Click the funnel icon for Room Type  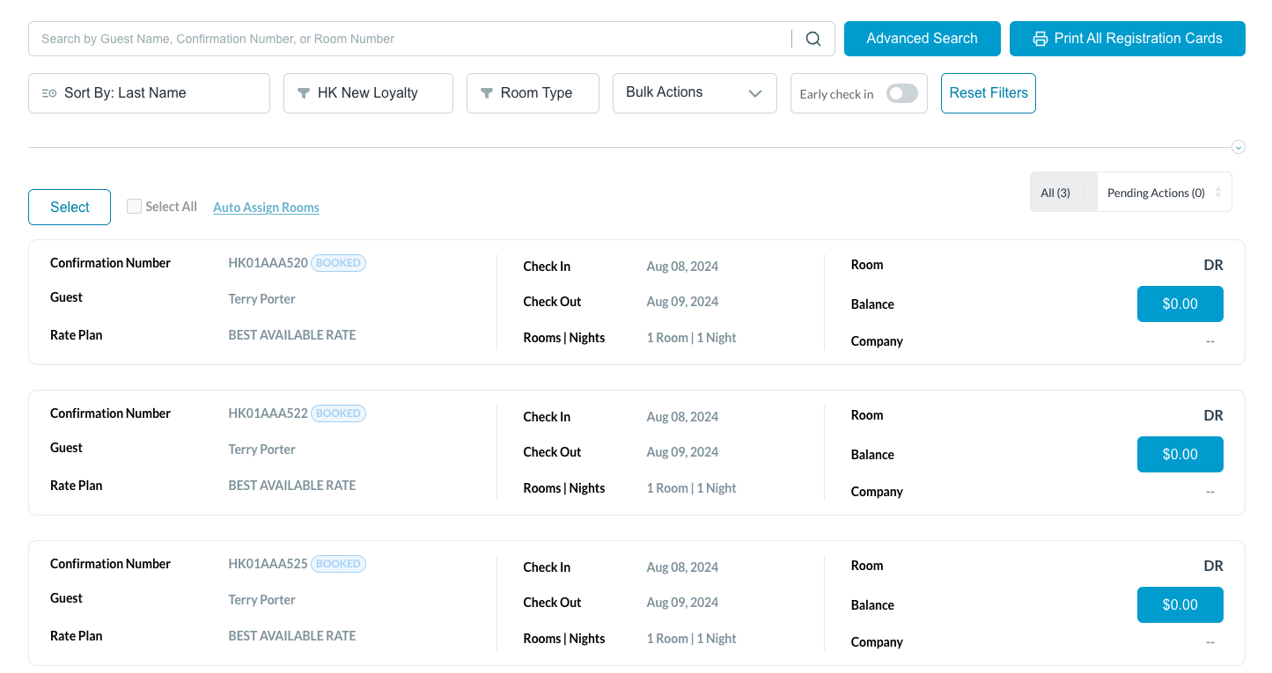point(486,93)
